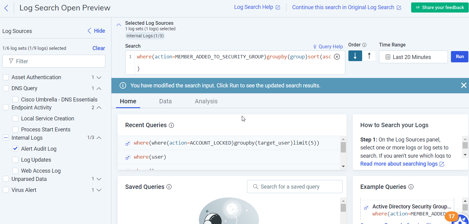Click the log sources Filter input field
Viewport: 469px width, 224px height.
pyautogui.click(x=54, y=61)
